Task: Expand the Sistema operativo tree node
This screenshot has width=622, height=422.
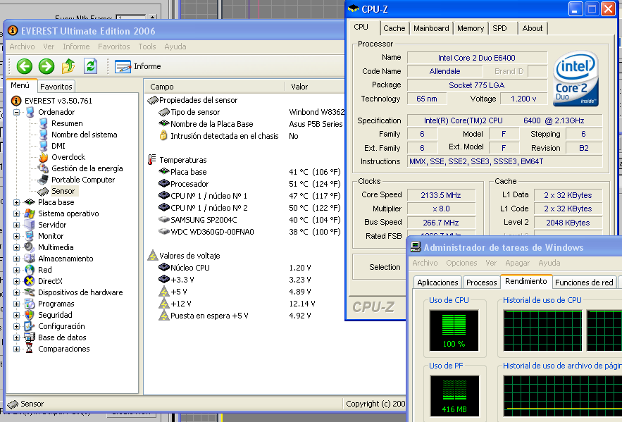Action: [x=16, y=213]
